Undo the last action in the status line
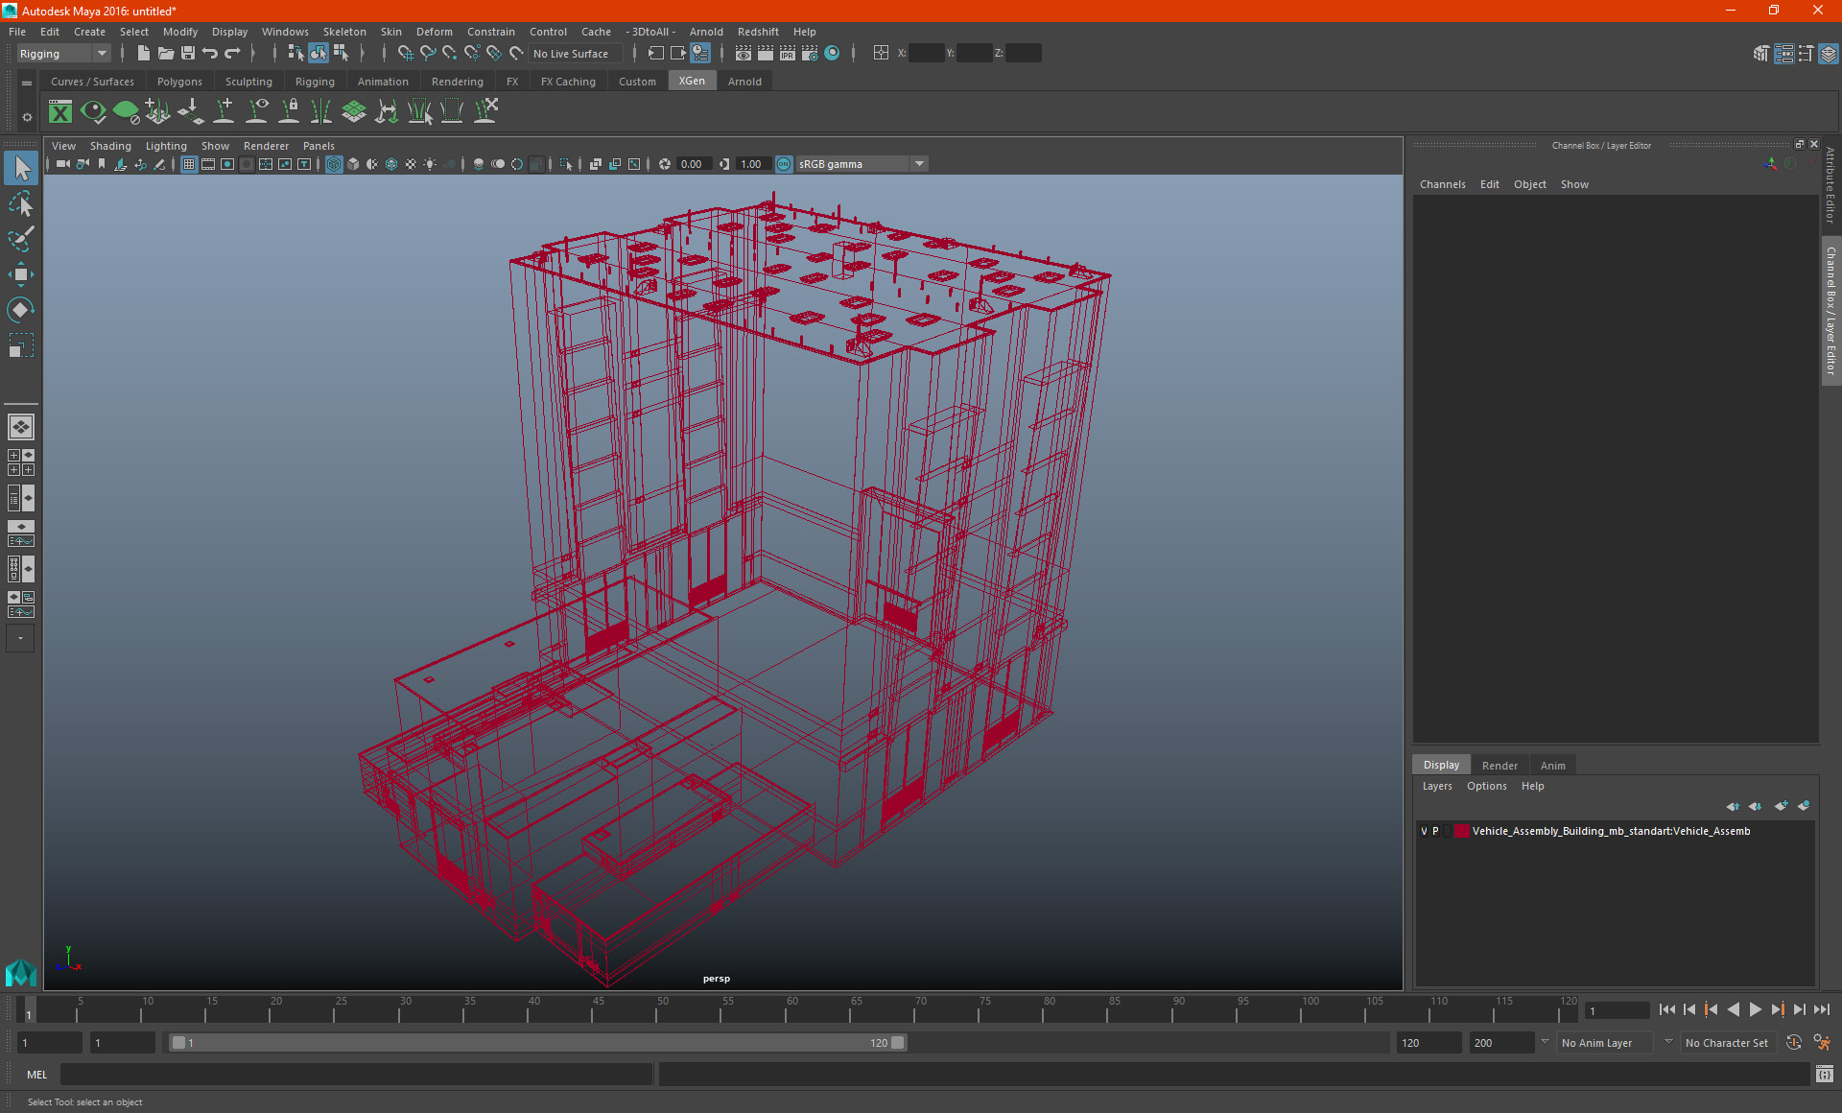 [210, 54]
